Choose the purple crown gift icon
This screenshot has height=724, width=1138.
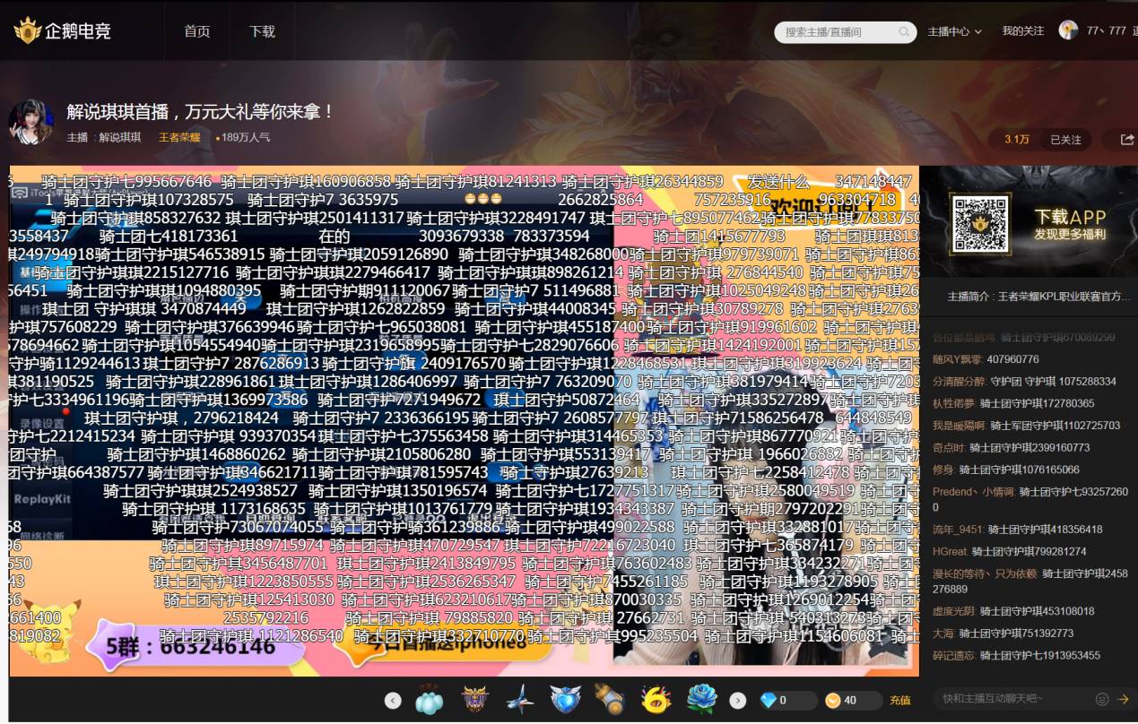pyautogui.click(x=473, y=701)
